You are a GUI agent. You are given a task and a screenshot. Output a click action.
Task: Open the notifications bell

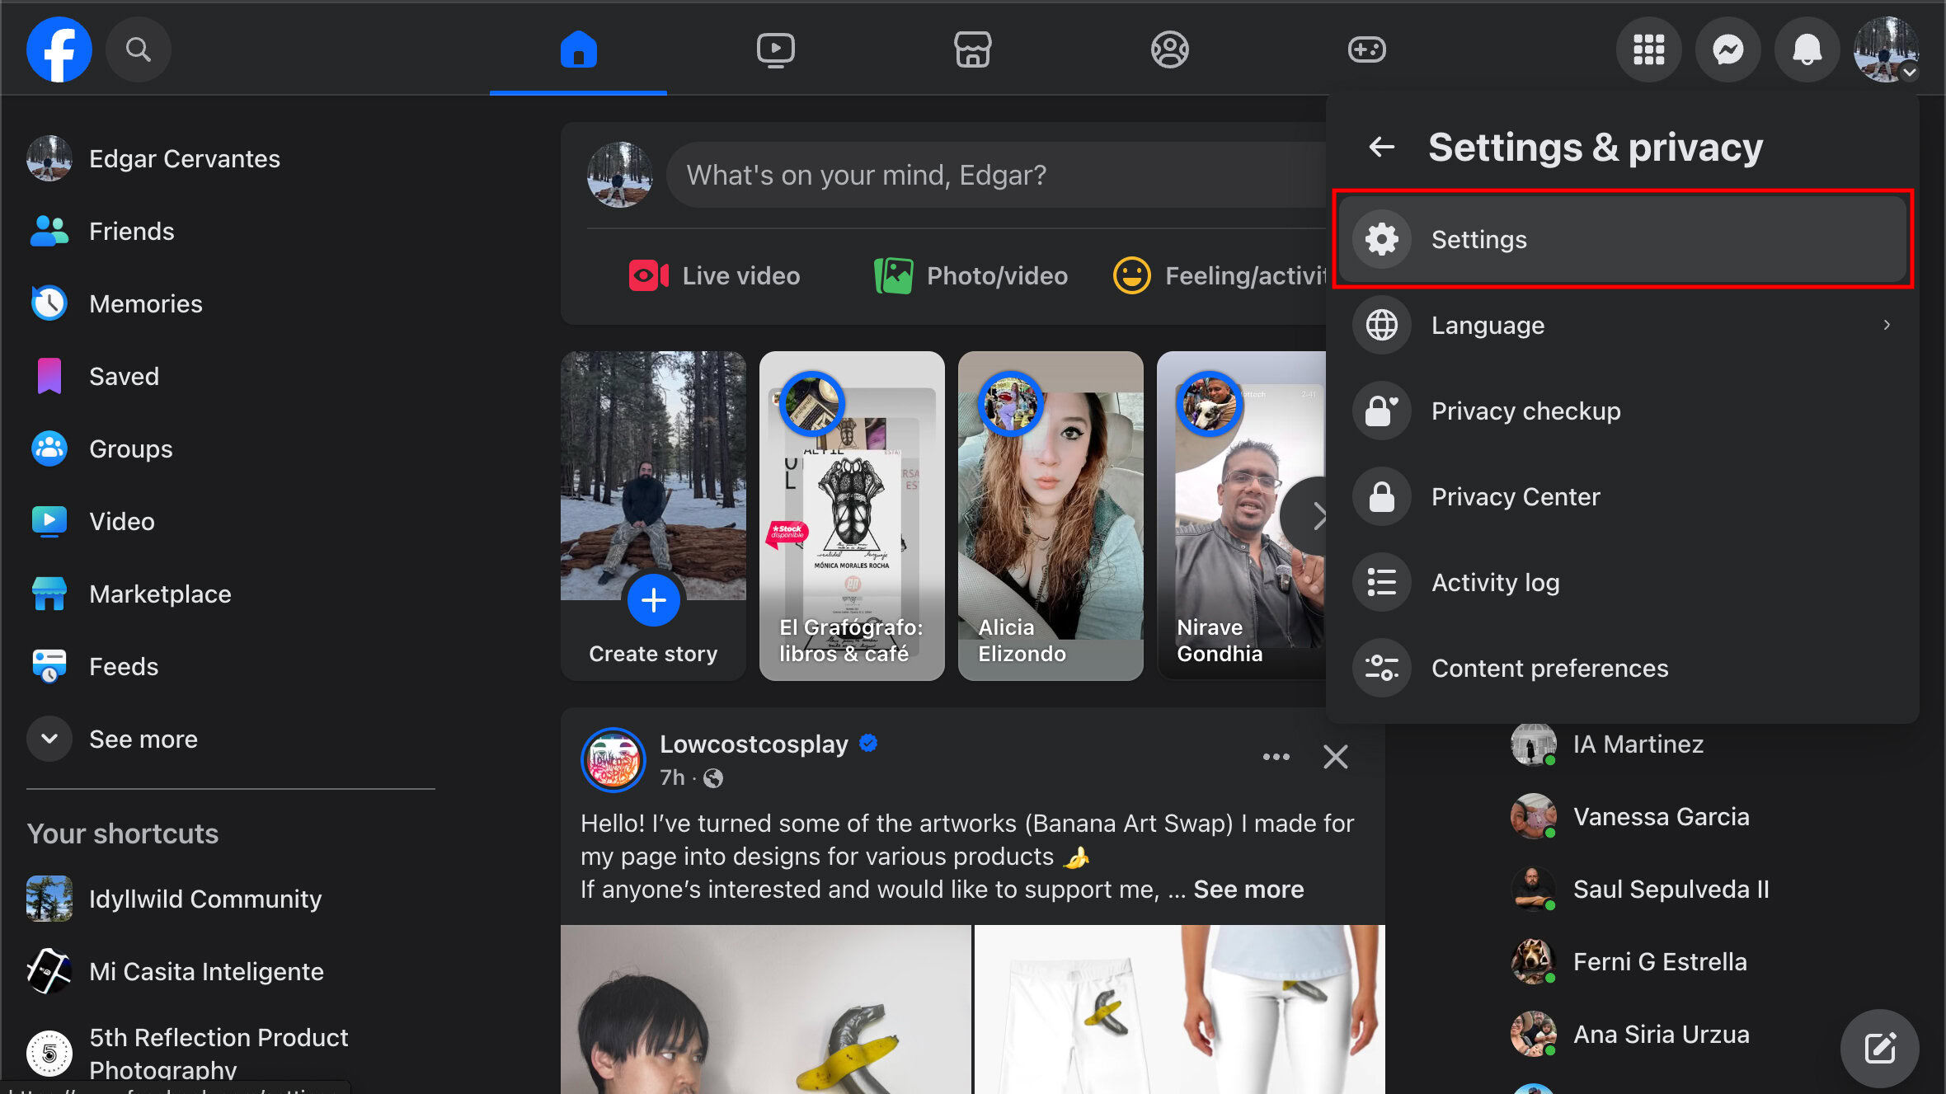coord(1807,49)
